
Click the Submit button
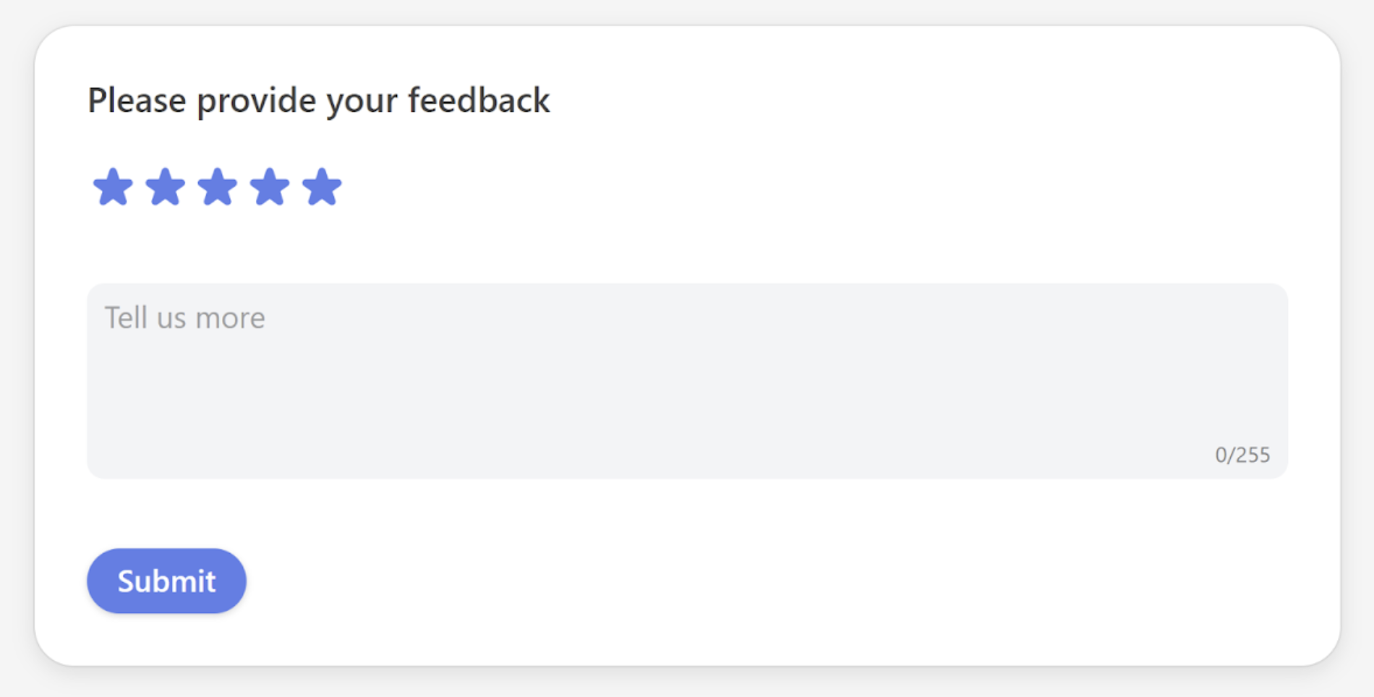pyautogui.click(x=166, y=581)
